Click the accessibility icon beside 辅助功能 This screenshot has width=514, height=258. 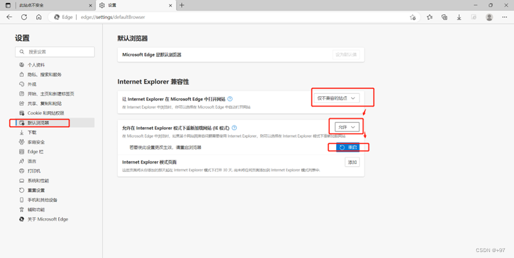pos(21,209)
